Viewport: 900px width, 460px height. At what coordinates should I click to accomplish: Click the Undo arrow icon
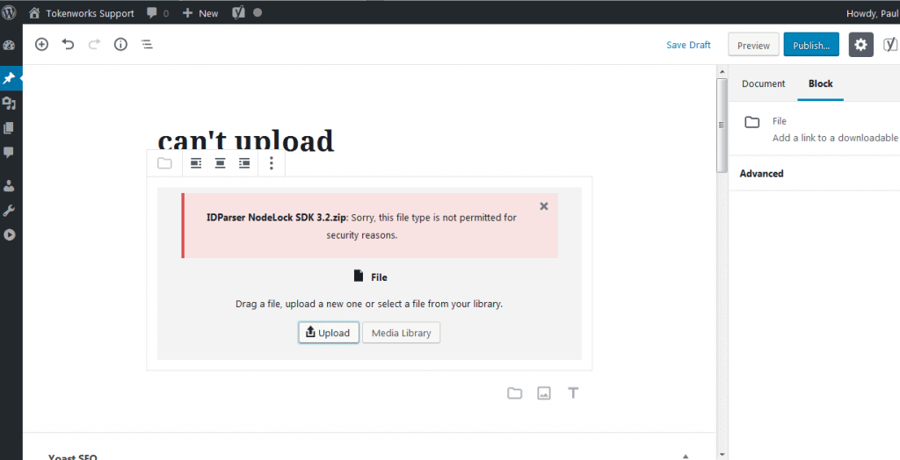pos(68,45)
